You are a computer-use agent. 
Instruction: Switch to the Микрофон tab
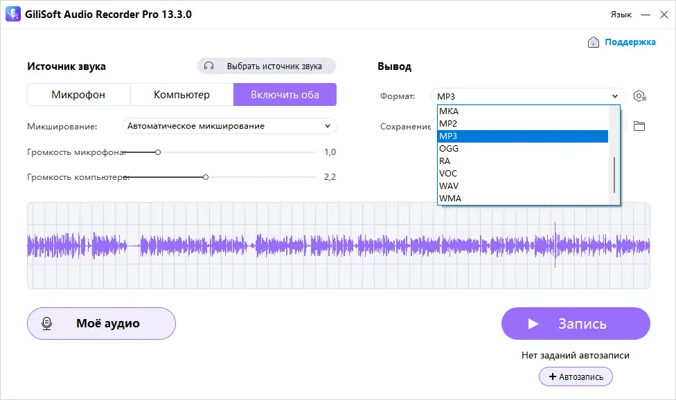click(x=78, y=94)
